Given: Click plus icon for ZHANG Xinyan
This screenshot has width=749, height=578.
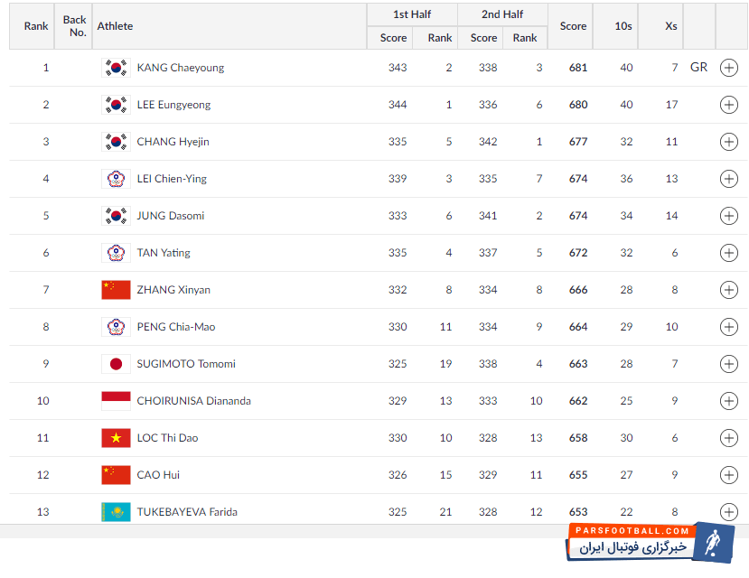Looking at the screenshot, I should pos(728,290).
